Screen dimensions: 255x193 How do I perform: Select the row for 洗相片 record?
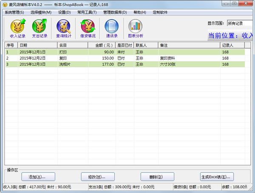125,64
